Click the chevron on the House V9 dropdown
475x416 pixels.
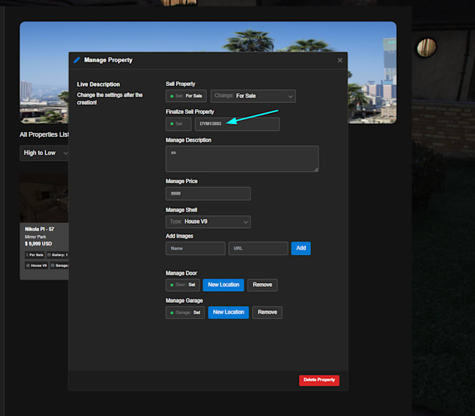[x=245, y=222]
